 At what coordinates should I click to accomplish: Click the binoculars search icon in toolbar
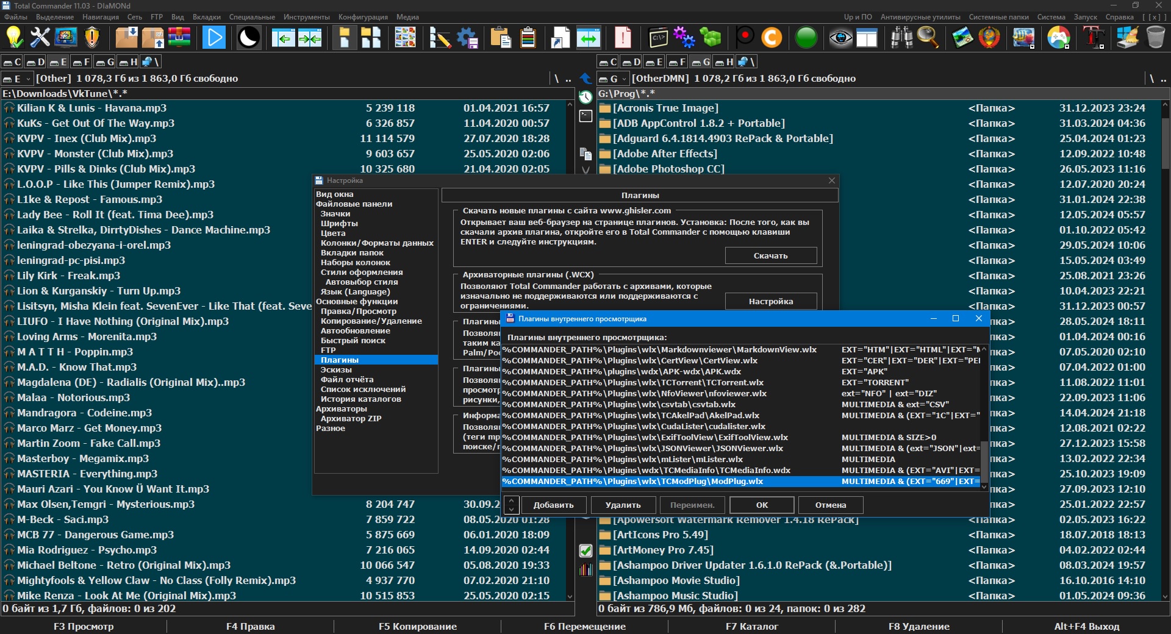point(901,38)
